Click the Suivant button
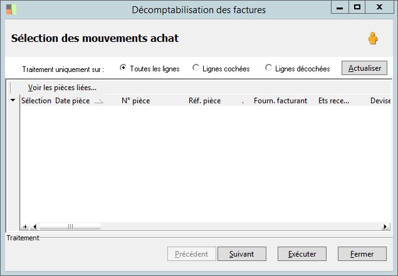Image resolution: width=398 pixels, height=276 pixels. [241, 254]
